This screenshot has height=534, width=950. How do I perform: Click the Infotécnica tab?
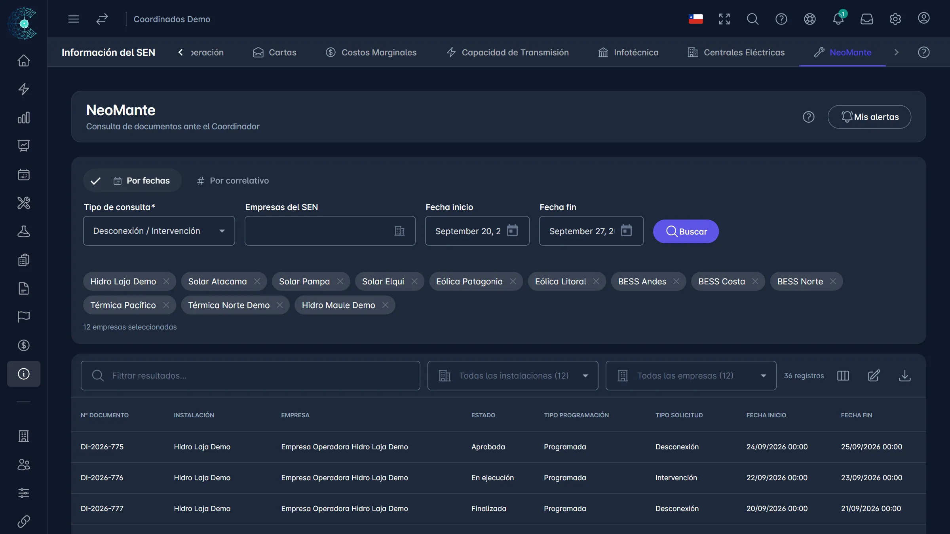629,52
